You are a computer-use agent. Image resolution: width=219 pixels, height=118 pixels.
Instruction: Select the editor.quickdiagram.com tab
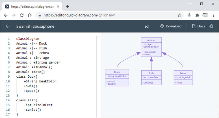(31, 6)
